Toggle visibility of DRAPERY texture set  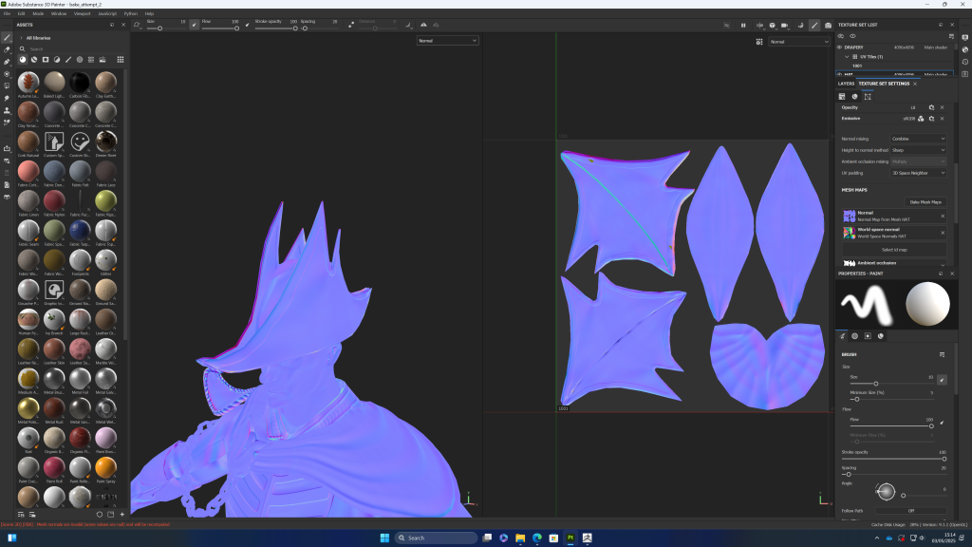(838, 47)
